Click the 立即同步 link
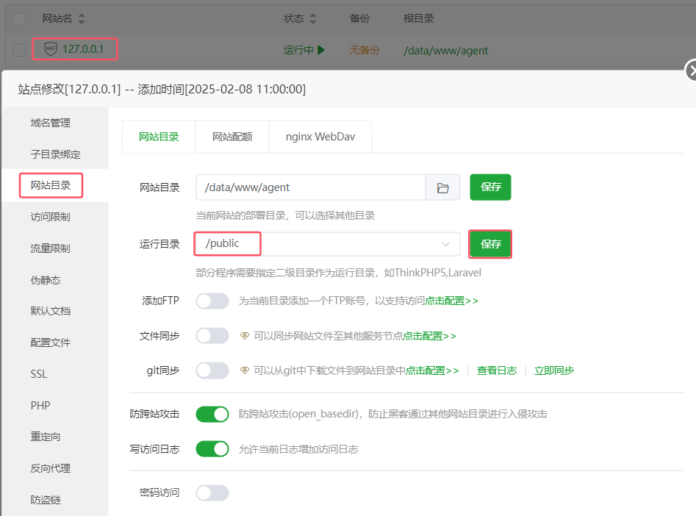The image size is (696, 516). 554,370
